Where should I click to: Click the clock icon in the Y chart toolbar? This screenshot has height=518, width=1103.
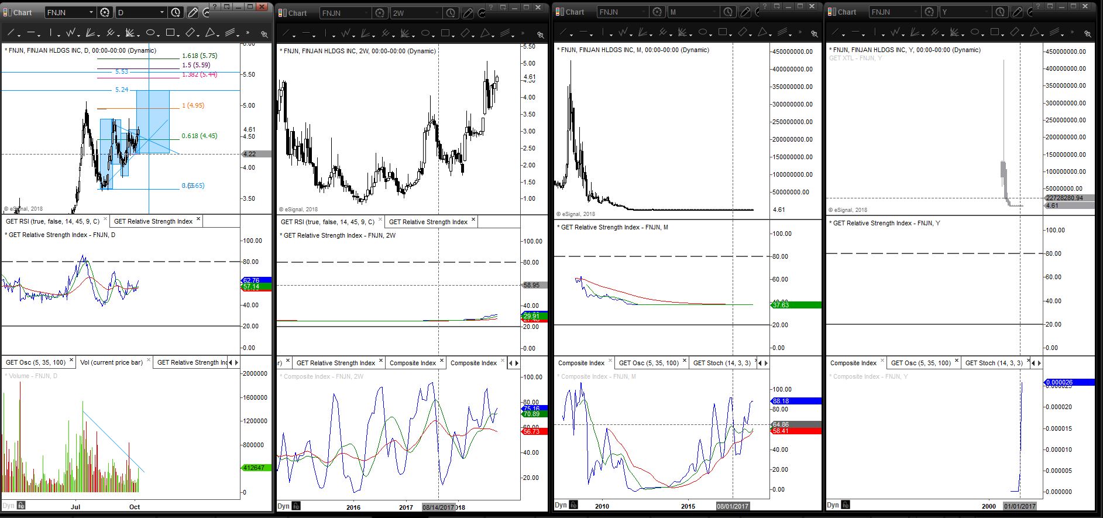pos(1000,12)
